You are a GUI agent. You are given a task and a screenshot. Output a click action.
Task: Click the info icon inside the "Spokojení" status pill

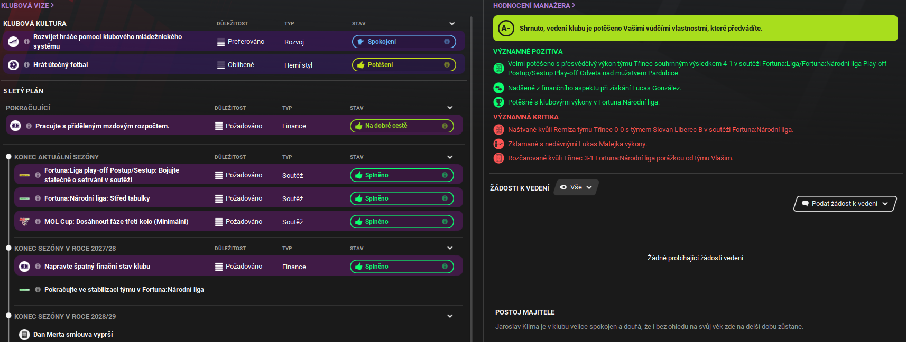click(447, 42)
